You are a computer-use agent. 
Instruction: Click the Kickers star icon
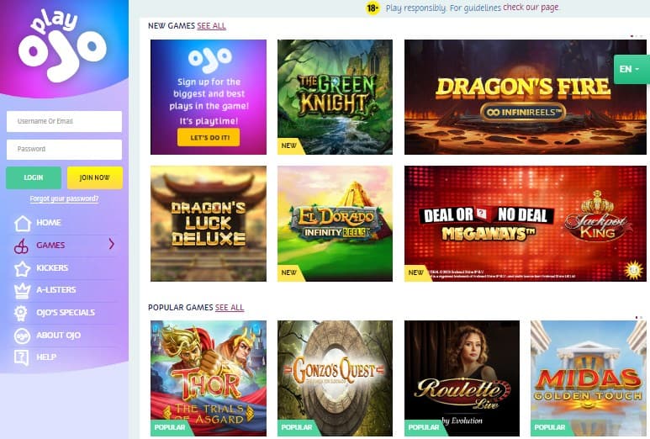pos(22,269)
